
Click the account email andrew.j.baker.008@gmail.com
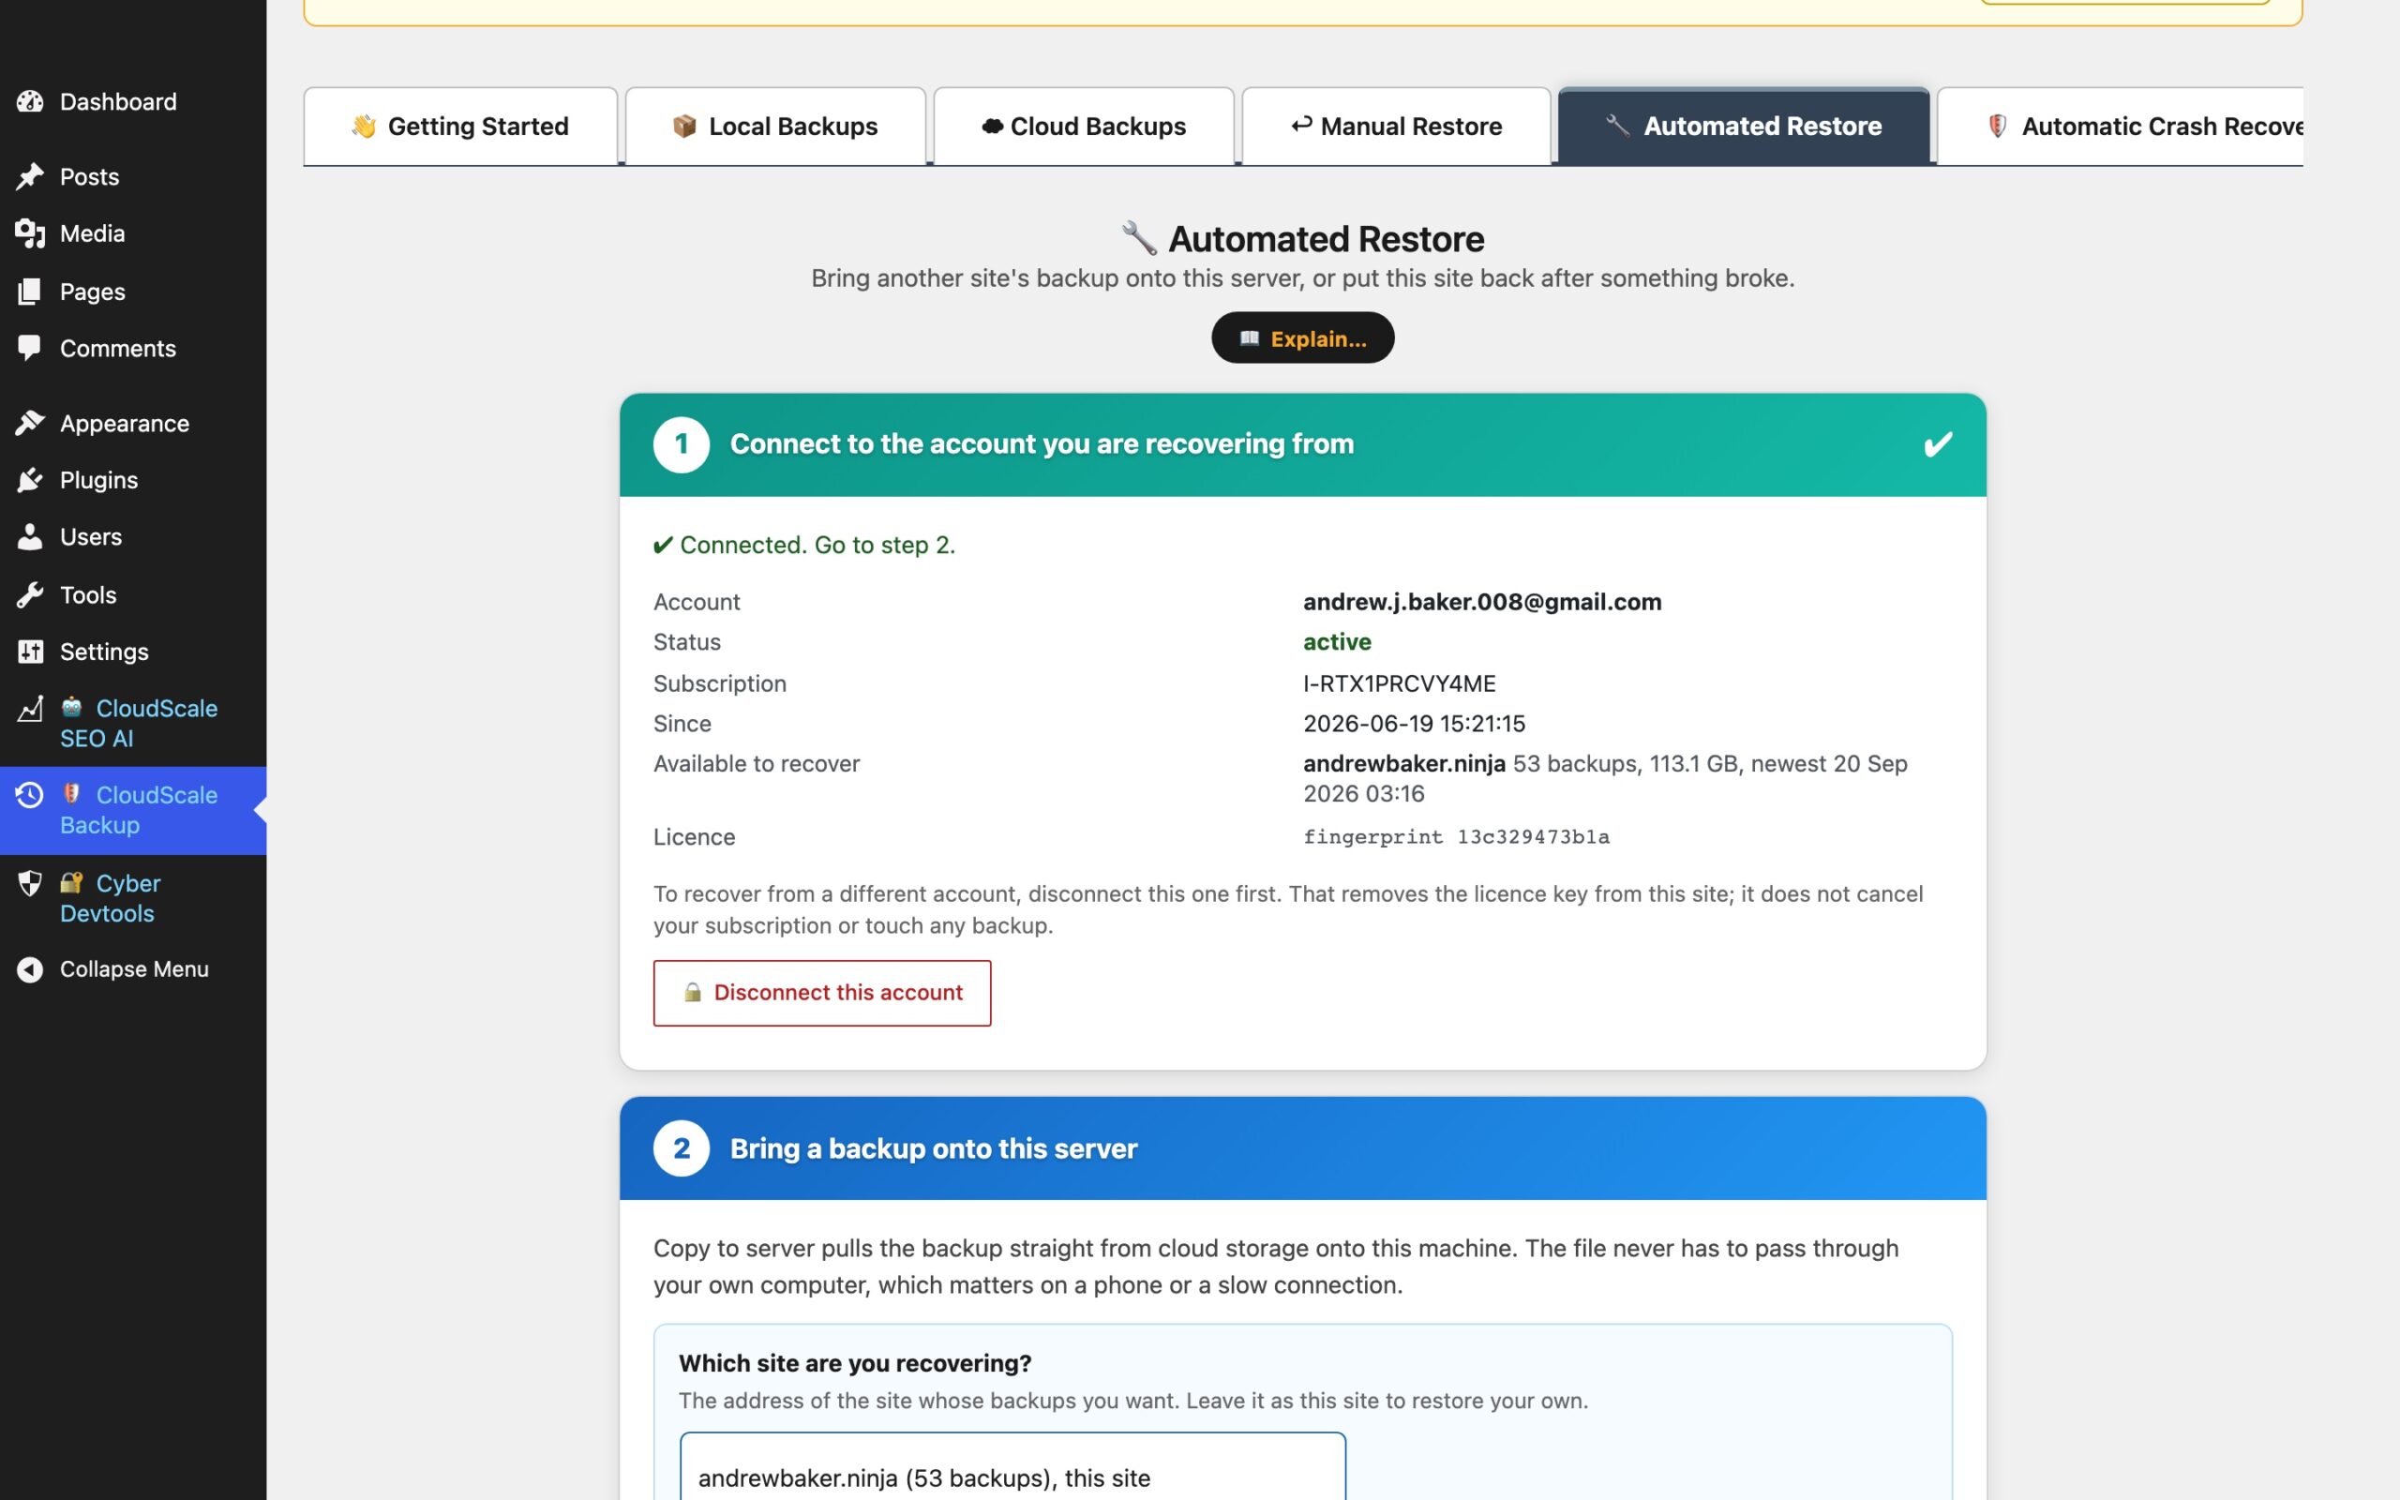(1482, 601)
